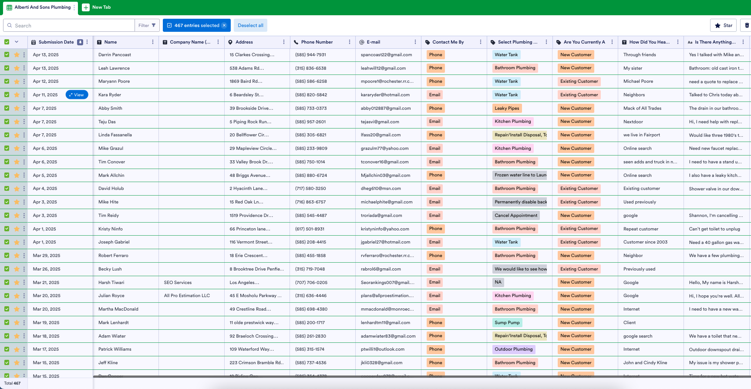This screenshot has height=389, width=751.
Task: Open column menu for Is There Anything
Action: point(743,42)
